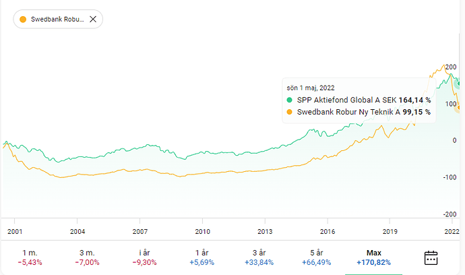This screenshot has height=275, width=465.
Task: Click the SPP Aktiefond Global A tooltip text
Action: pos(346,100)
